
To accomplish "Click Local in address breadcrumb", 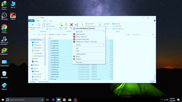I will tap(58, 35).
